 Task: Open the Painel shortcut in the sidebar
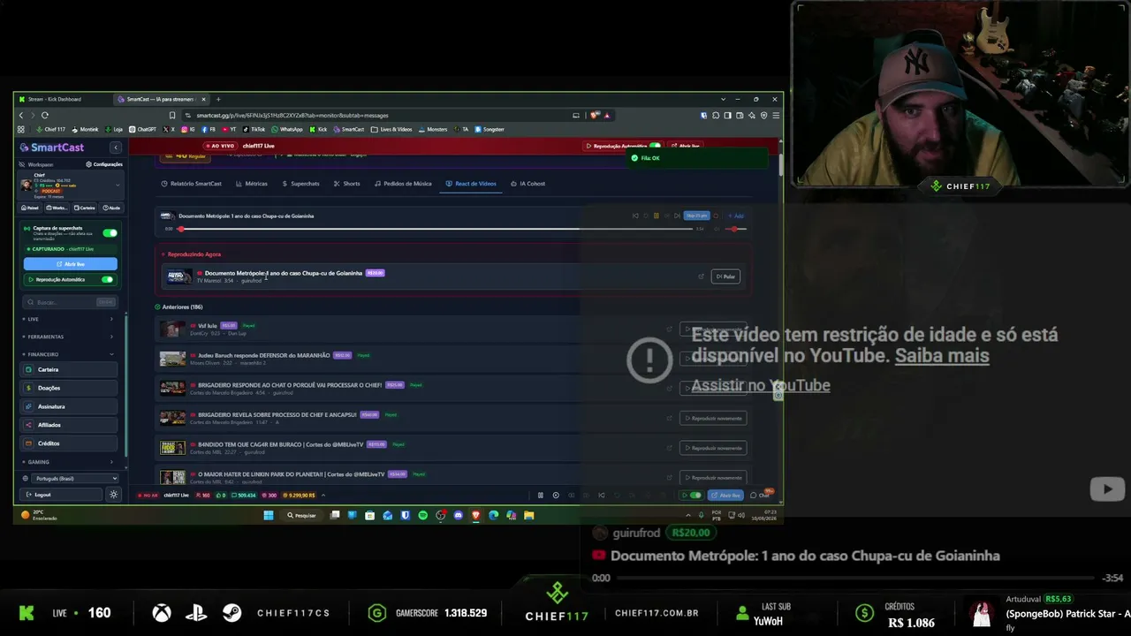pyautogui.click(x=32, y=208)
